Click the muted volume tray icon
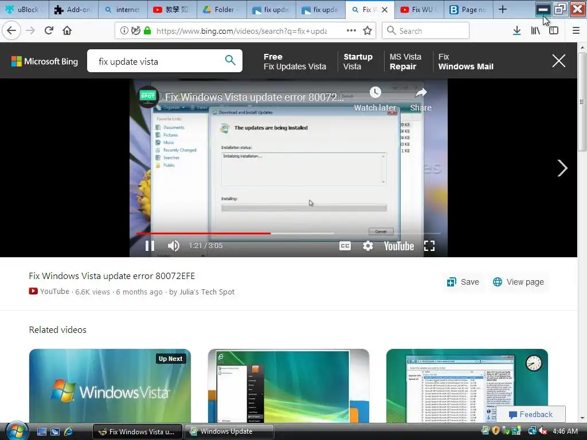587x440 pixels. coord(543,431)
